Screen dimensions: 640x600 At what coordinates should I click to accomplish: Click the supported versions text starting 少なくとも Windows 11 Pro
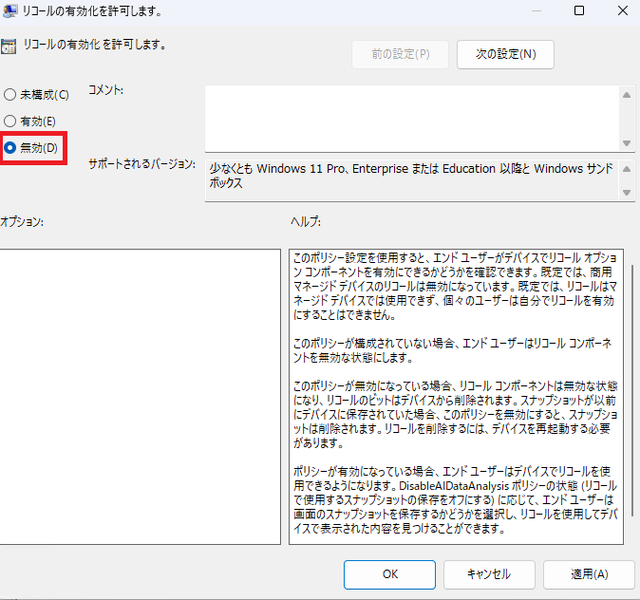pos(411,176)
